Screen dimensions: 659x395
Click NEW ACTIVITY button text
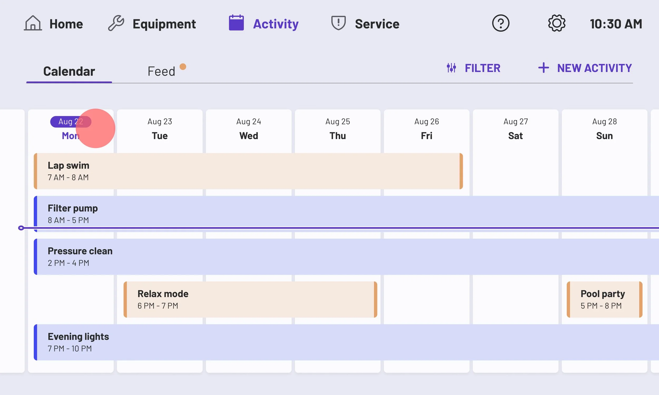pos(594,68)
